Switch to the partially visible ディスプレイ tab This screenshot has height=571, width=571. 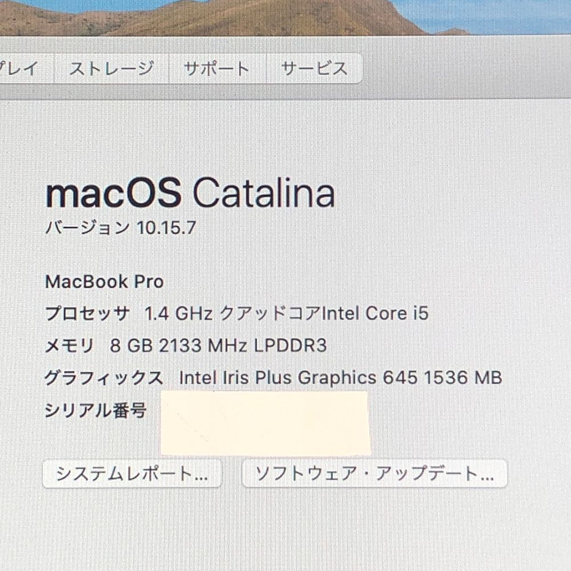point(26,69)
